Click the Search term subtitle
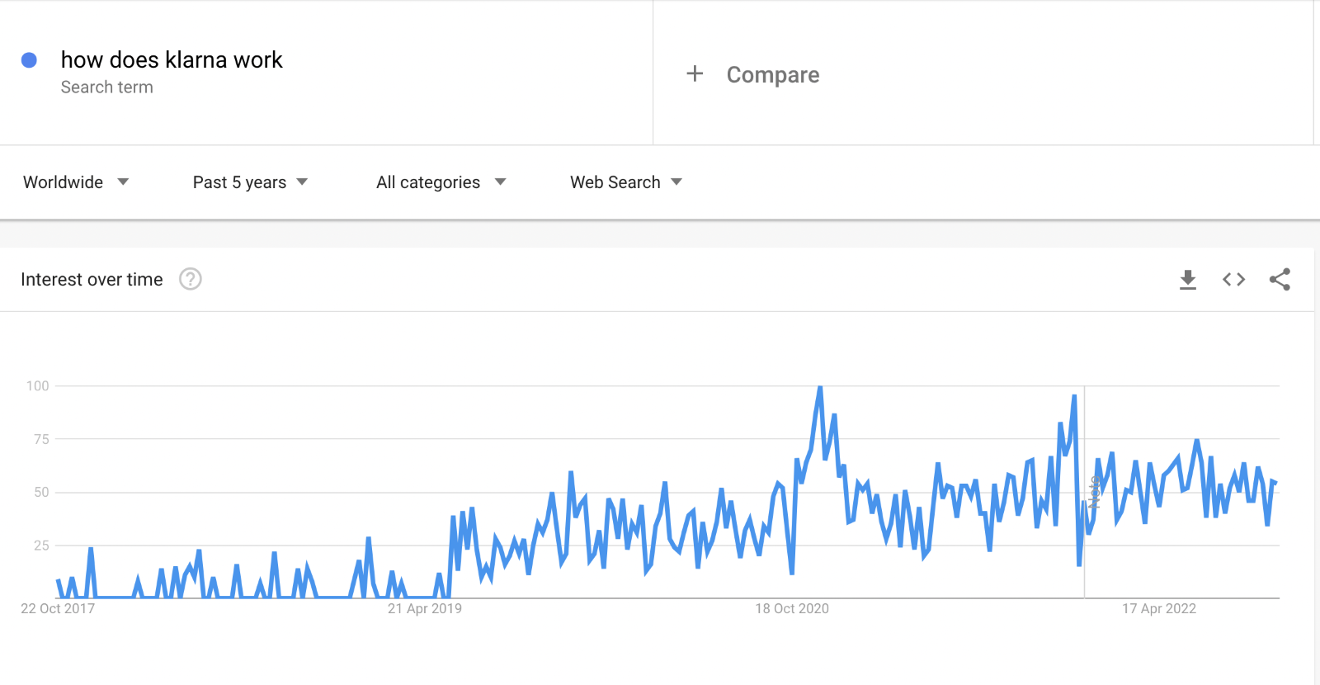 pos(107,87)
